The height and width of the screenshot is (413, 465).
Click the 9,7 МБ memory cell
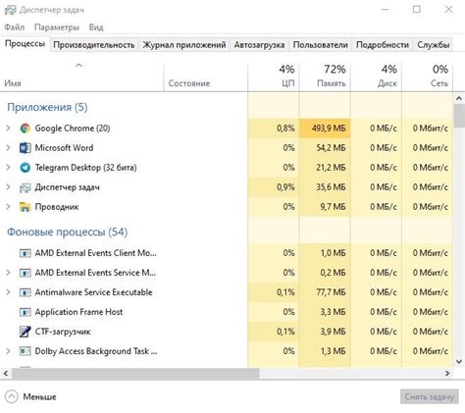tap(325, 207)
